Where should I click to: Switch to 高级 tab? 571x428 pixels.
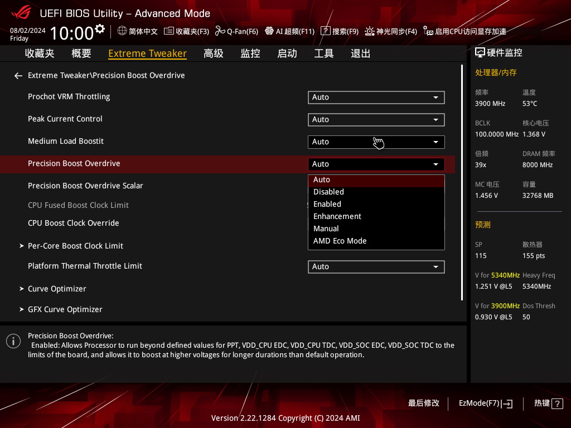tap(214, 53)
